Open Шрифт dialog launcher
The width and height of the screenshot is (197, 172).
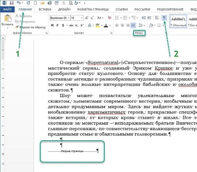click(111, 33)
